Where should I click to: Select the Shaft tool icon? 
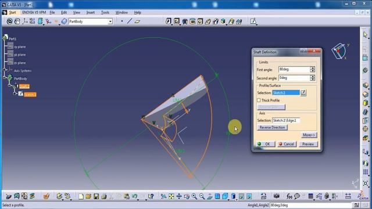point(185,21)
